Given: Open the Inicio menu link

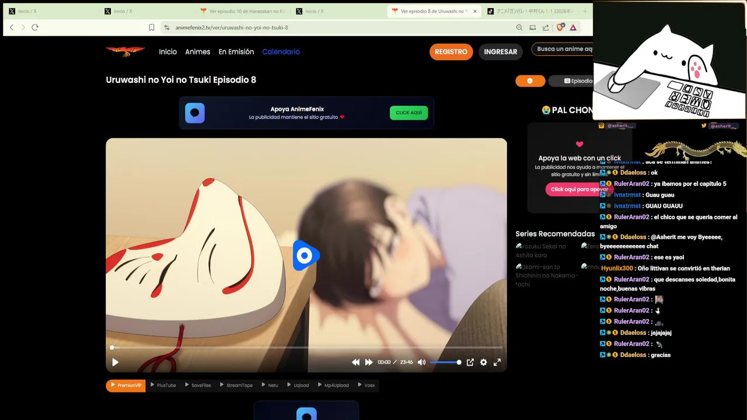Looking at the screenshot, I should [167, 52].
